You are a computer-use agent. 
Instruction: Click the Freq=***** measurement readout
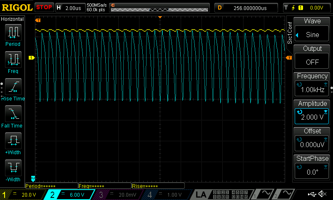point(105,186)
